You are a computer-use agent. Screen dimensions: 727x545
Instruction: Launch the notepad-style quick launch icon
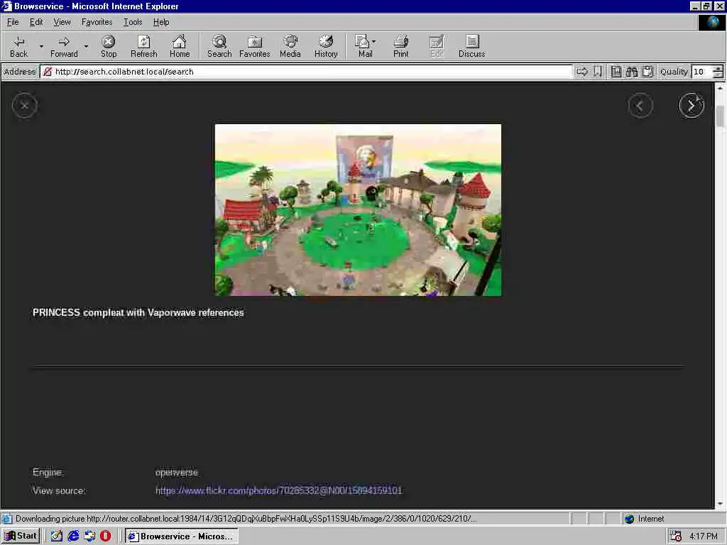pos(57,536)
